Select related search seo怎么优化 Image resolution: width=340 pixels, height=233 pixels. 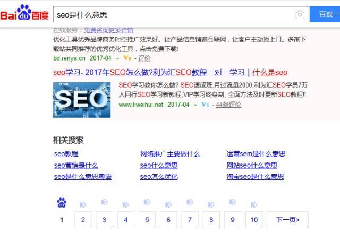pos(159,177)
